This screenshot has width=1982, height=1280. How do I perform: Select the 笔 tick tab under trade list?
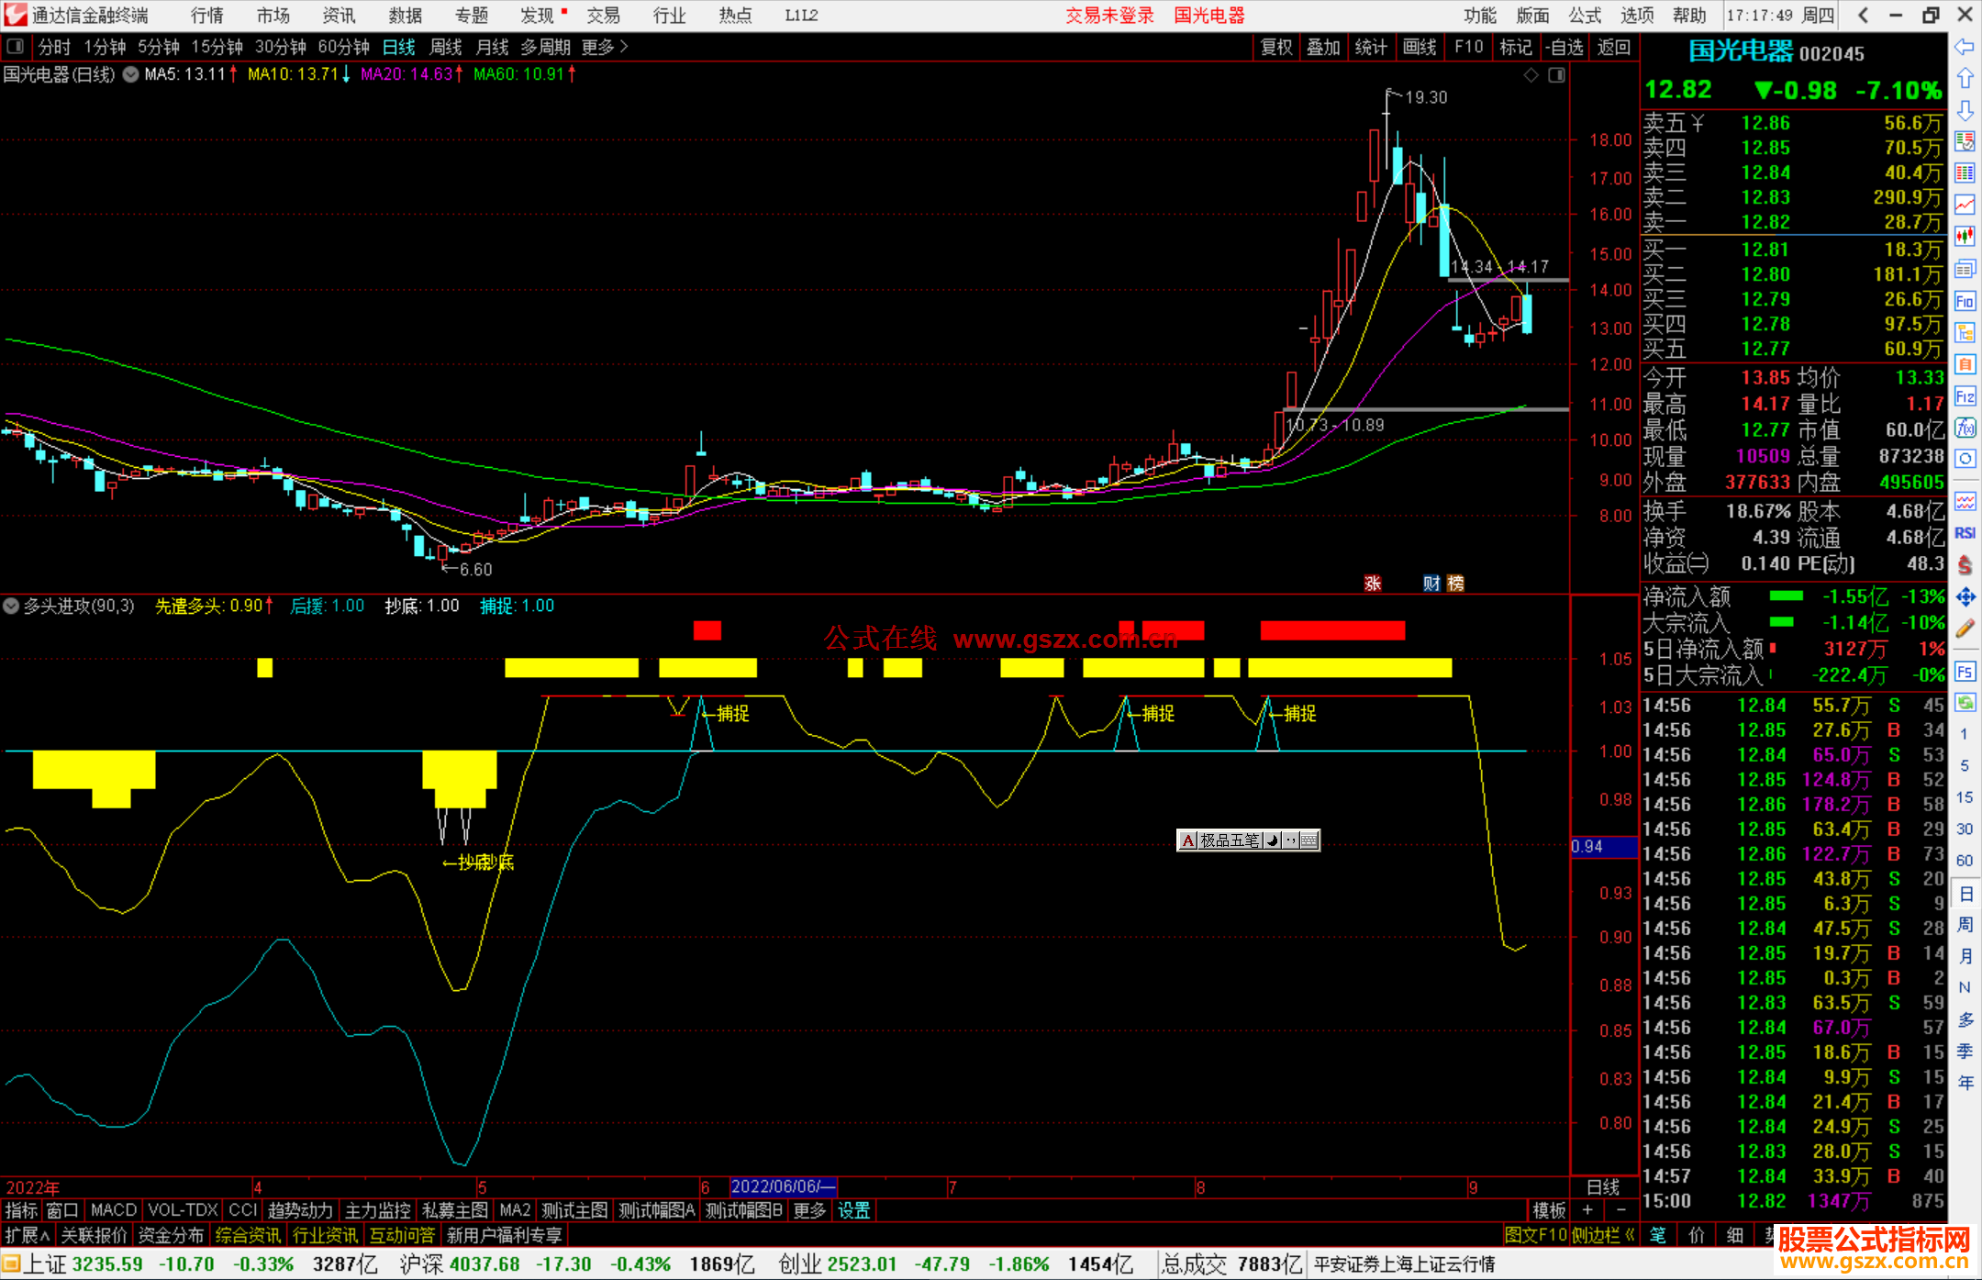tap(1658, 1235)
